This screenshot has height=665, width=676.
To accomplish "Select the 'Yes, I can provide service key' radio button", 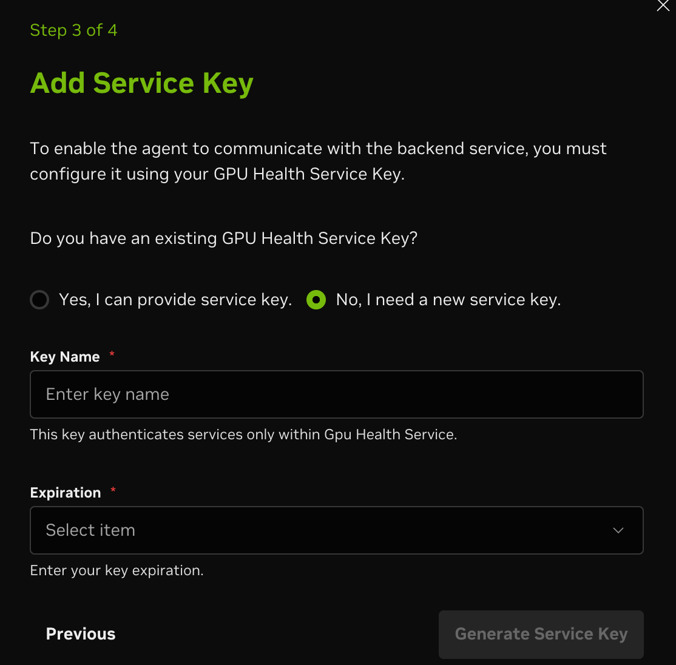I will coord(39,300).
